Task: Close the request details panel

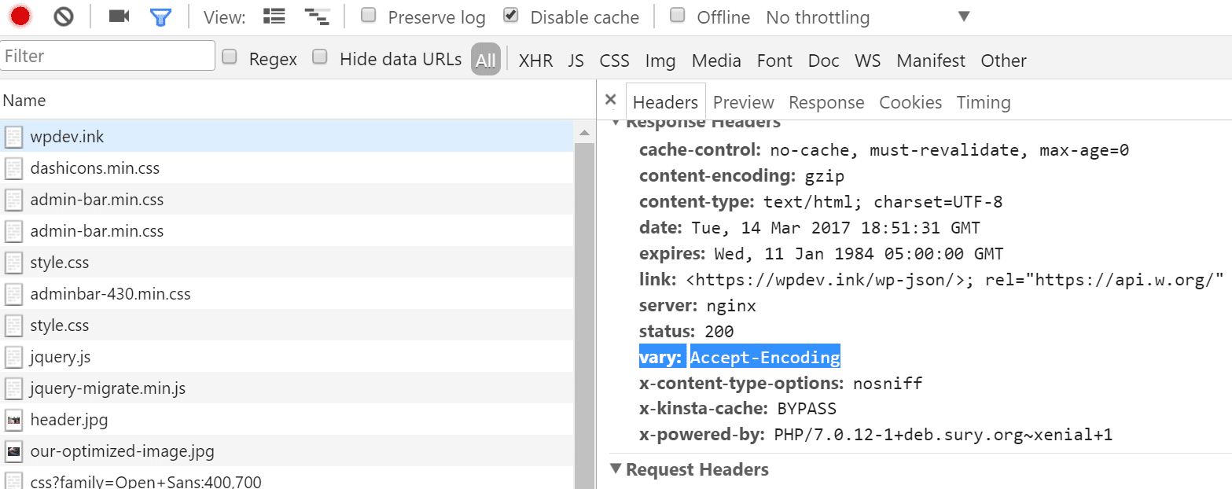Action: point(611,101)
